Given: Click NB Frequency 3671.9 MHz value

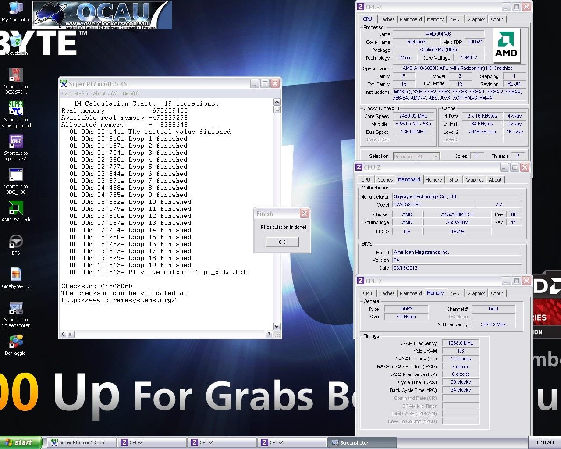Looking at the screenshot, I should [494, 325].
